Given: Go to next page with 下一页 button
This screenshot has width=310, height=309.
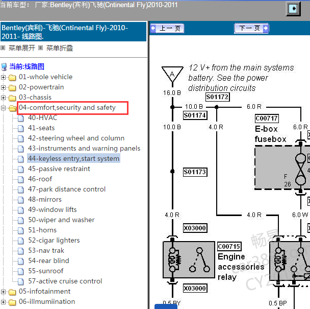Looking at the screenshot, I should click(x=251, y=28).
